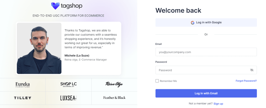Click Michele's testimonial photo
Viewport: 266px width, 108px height.
coord(39,48)
